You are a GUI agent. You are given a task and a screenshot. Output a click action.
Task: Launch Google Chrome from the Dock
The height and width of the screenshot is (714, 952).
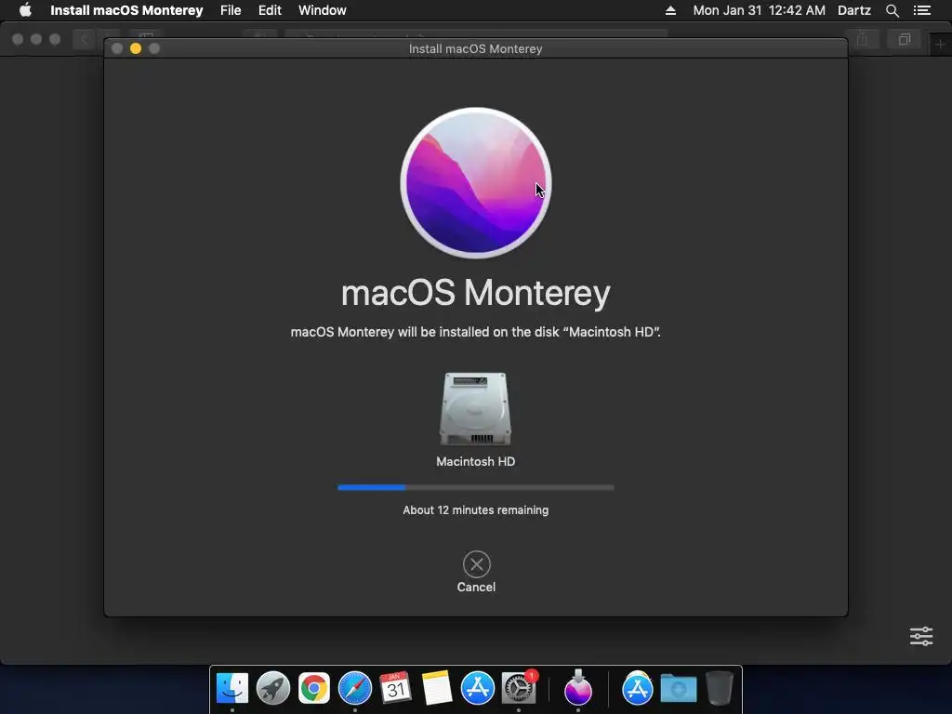(x=314, y=689)
